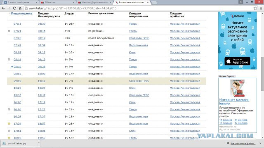Image resolution: width=264 pixels, height=148 pixels.
Task: Click the page vertical scrollbar thumb
Action: tap(262, 74)
